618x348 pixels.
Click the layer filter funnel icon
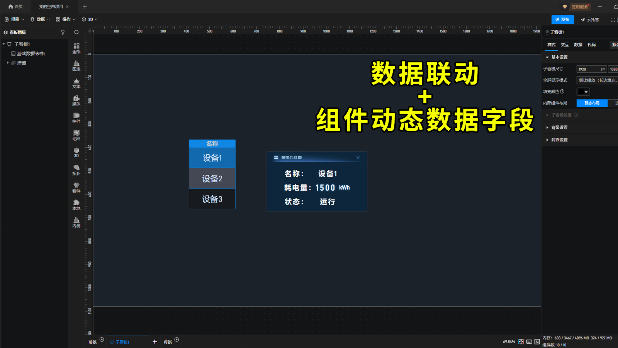[63, 32]
